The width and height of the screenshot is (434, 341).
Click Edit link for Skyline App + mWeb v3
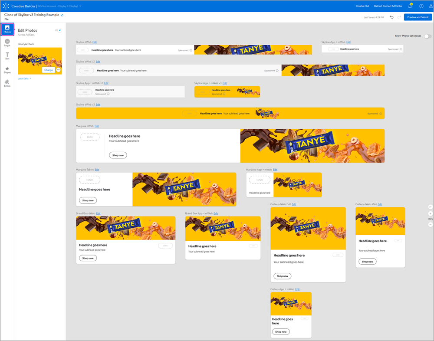point(225,83)
